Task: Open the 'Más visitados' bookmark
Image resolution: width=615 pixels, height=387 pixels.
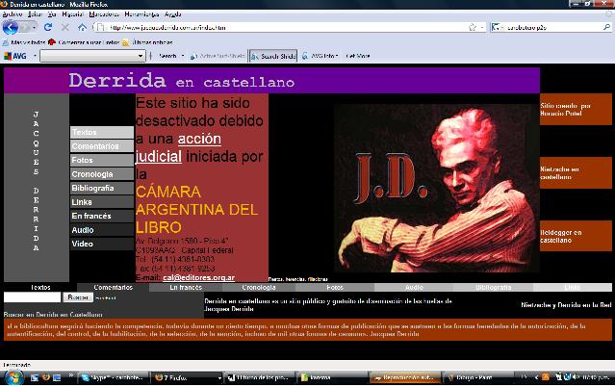Action: click(x=24, y=42)
